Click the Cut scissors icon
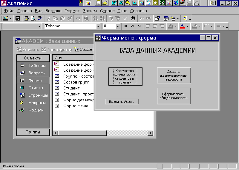 48,18
